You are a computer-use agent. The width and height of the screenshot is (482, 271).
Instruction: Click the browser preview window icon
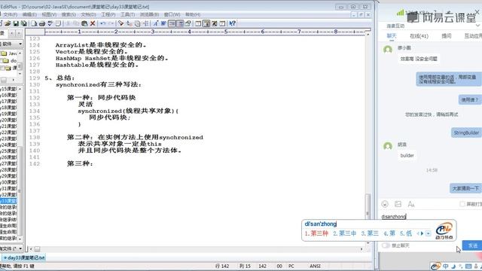click(x=198, y=23)
